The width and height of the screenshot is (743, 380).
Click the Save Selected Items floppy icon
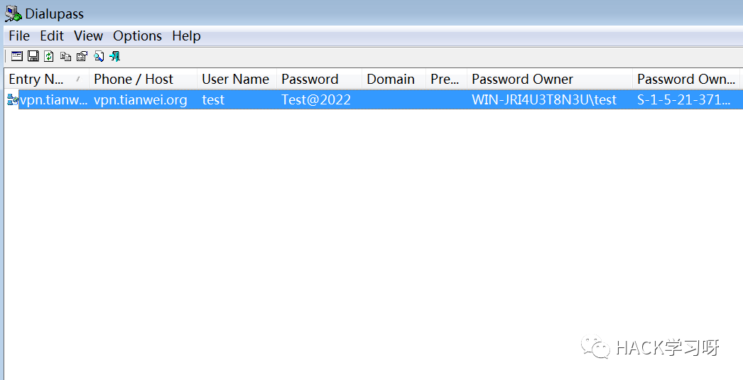click(33, 56)
